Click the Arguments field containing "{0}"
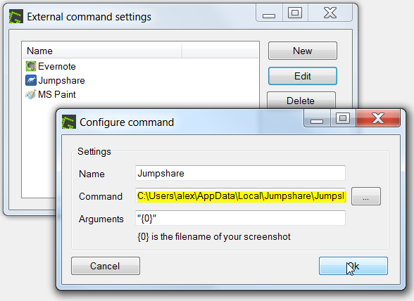 [240, 218]
